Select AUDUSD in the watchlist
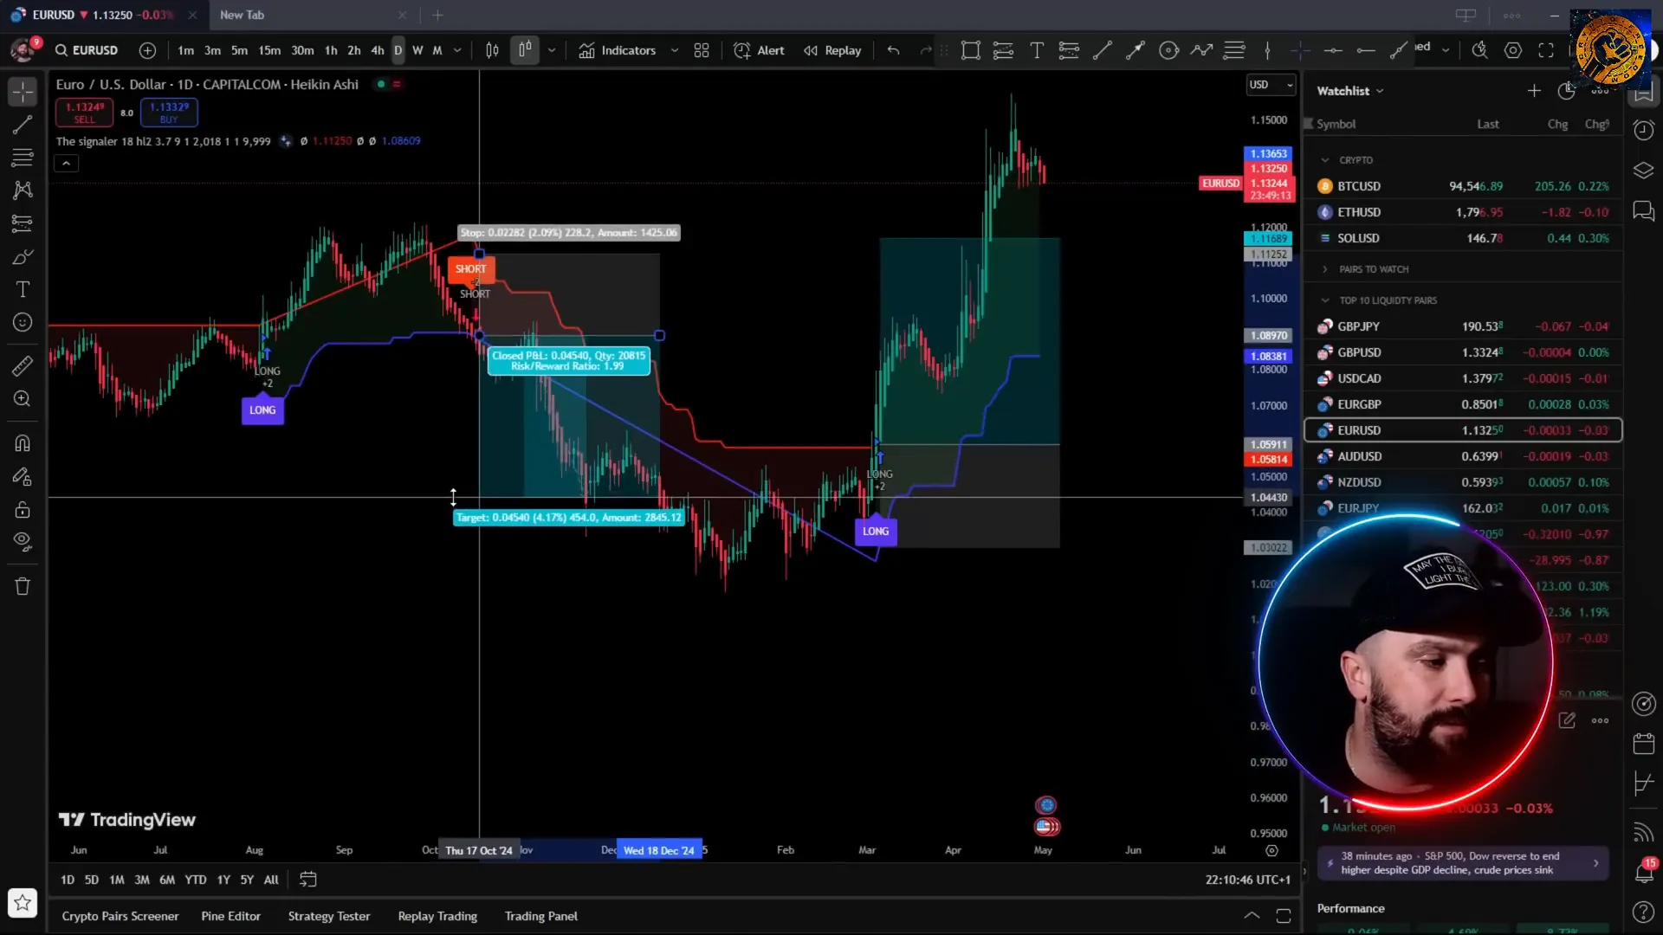This screenshot has height=935, width=1663. point(1463,456)
